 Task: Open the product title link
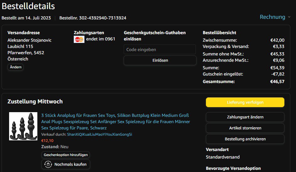[116, 122]
